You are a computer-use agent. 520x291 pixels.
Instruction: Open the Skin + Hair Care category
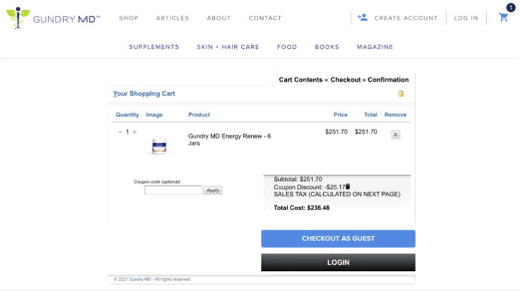[x=228, y=47]
